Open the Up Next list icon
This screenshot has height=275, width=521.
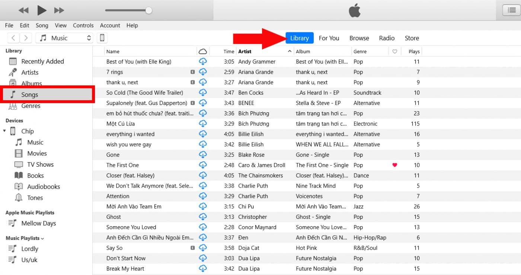512,10
